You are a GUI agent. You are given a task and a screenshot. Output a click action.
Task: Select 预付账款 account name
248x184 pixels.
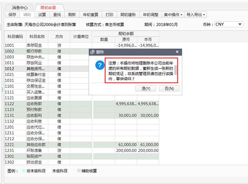click(x=34, y=109)
